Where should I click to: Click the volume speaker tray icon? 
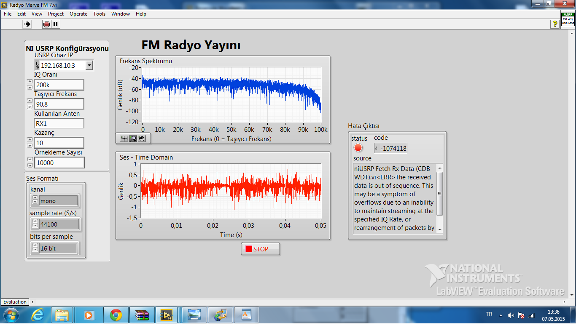(x=511, y=315)
